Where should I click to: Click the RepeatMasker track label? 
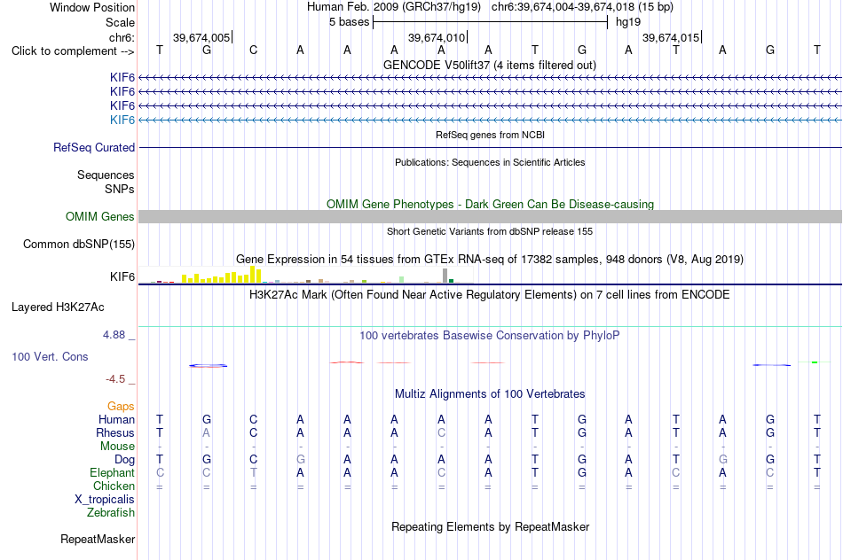(x=98, y=539)
